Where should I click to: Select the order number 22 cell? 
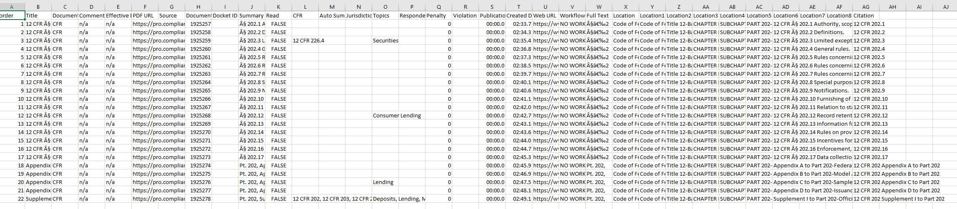13,199
